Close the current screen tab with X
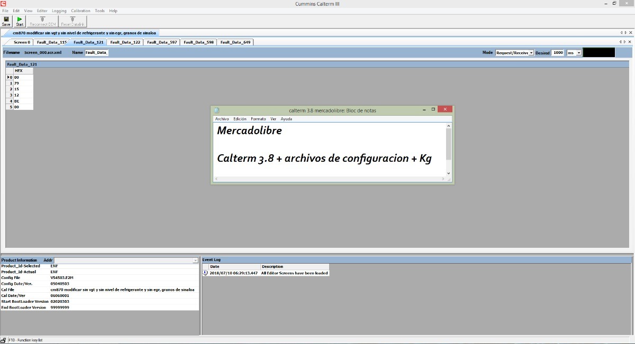Screen dimensions: 635x344 point(631,42)
